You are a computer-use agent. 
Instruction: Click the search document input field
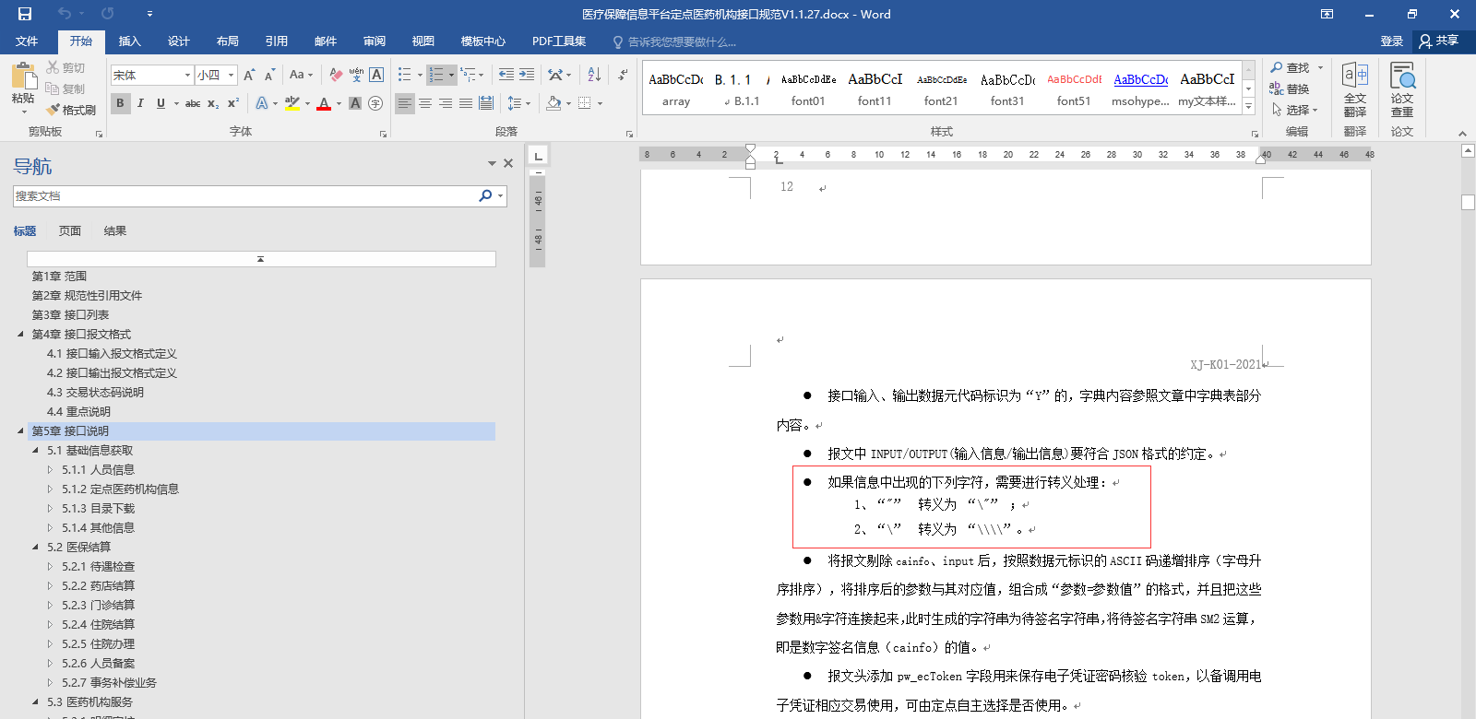pyautogui.click(x=244, y=195)
